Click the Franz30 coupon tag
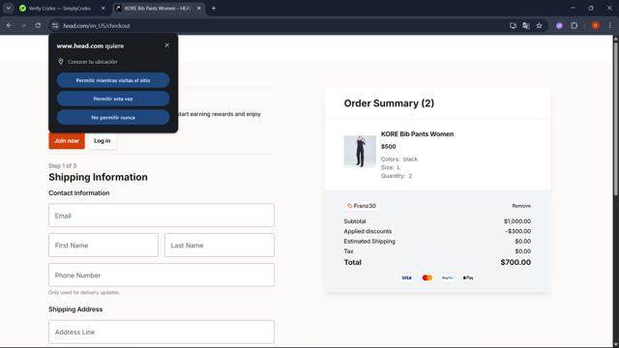 (361, 206)
